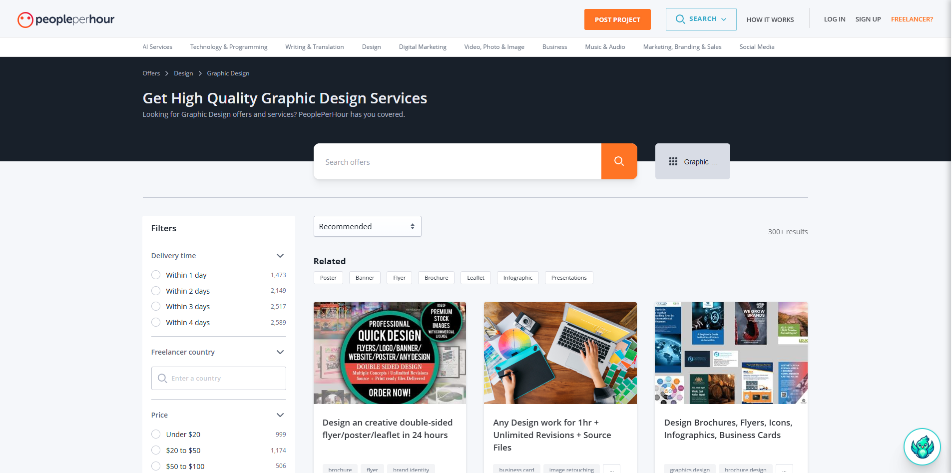
Task: Select $20 to $50 price filter
Action: (156, 450)
